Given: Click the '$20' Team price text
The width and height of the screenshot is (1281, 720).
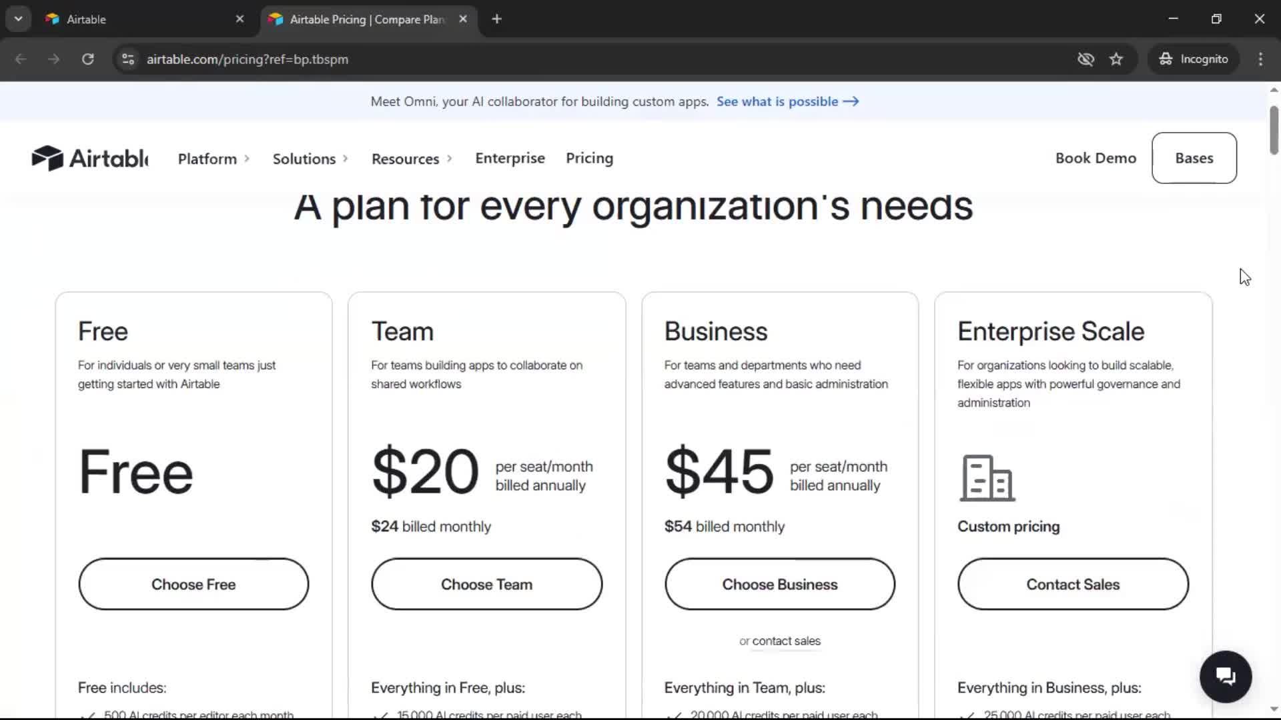Looking at the screenshot, I should 426,471.
